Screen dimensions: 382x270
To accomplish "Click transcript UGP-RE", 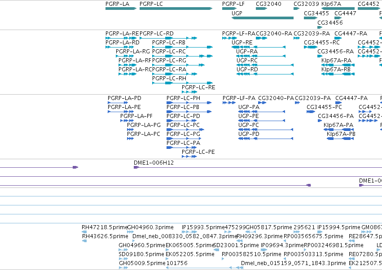I will tap(259, 47).
